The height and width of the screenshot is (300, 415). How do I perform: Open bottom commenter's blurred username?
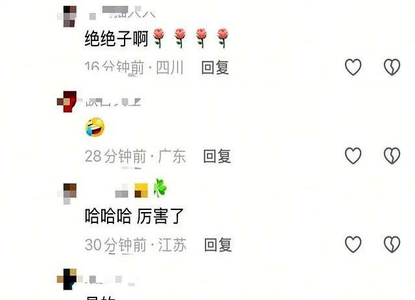tap(111, 280)
